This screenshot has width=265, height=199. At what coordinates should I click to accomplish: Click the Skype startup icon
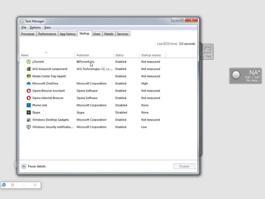(28, 112)
